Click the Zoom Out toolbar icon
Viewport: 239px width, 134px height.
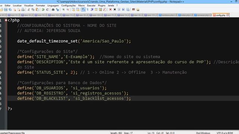coord(67,10)
